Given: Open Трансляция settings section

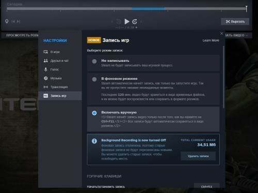Looking at the screenshot, I should click(60, 87).
